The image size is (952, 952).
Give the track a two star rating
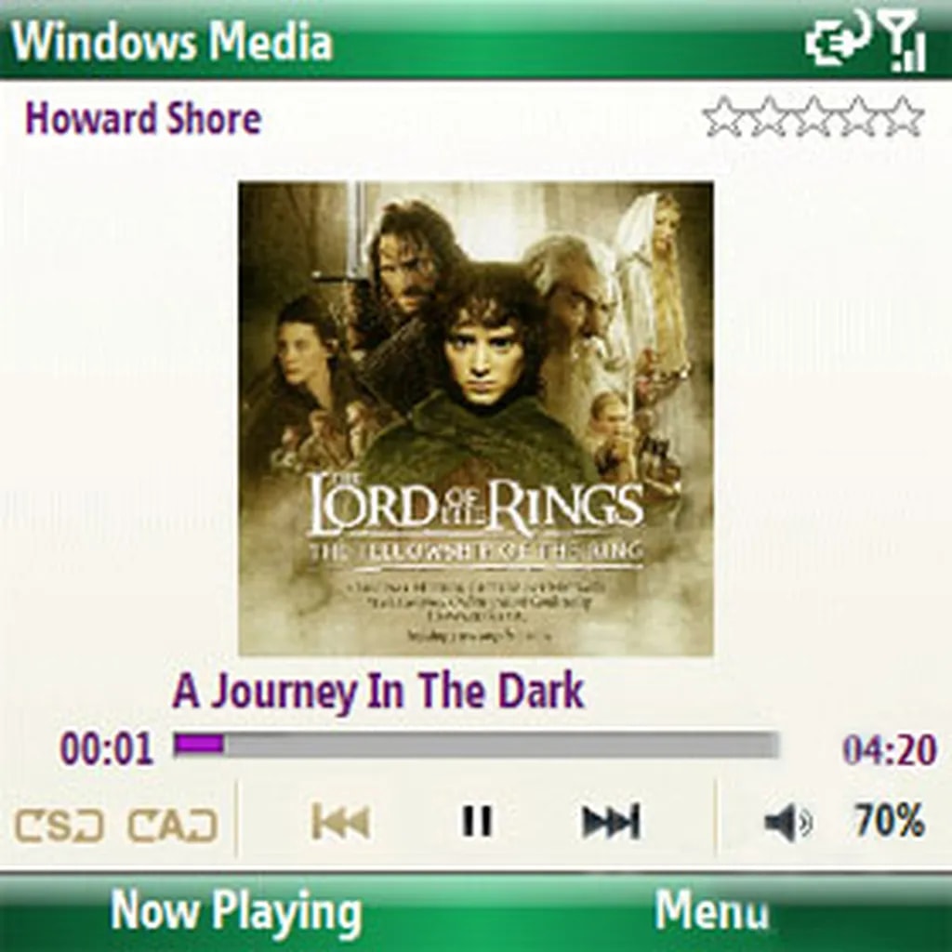point(769,116)
